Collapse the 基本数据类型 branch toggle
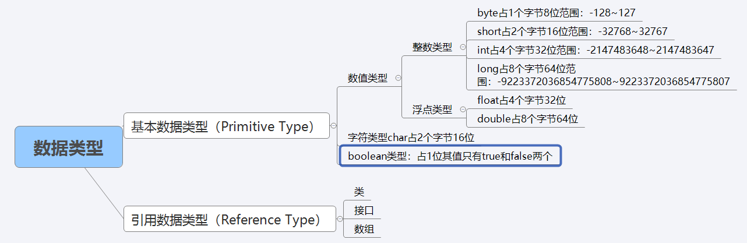Screen dimensions: 747x243 333,125
